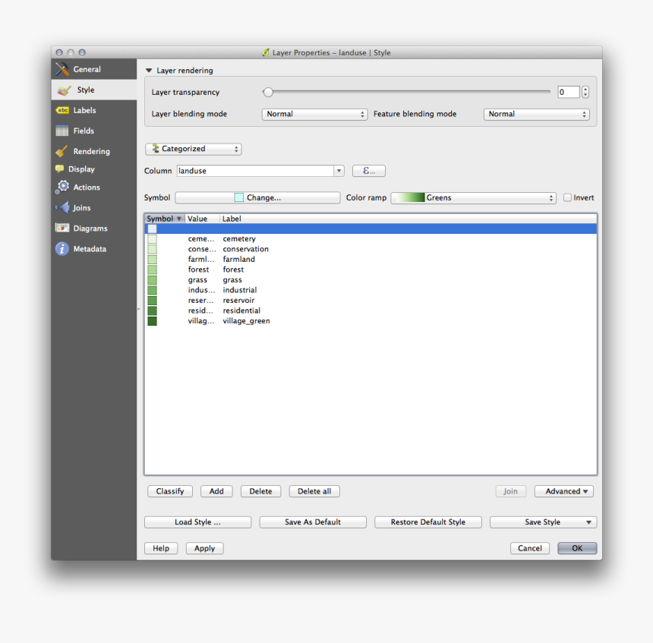The image size is (653, 643).
Task: Click the Actions gear icon
Action: pyautogui.click(x=62, y=187)
